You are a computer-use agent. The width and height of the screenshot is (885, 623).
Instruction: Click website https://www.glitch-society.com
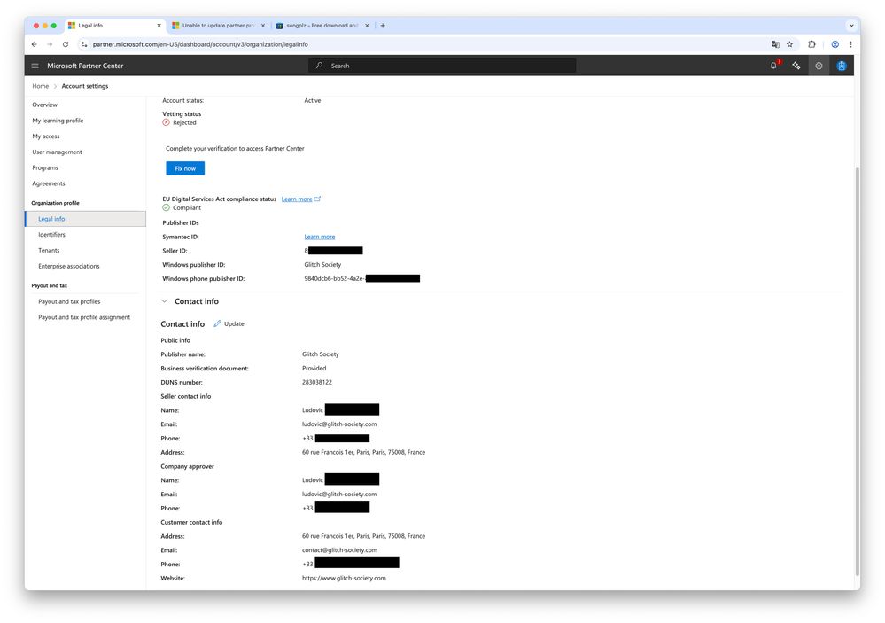344,579
